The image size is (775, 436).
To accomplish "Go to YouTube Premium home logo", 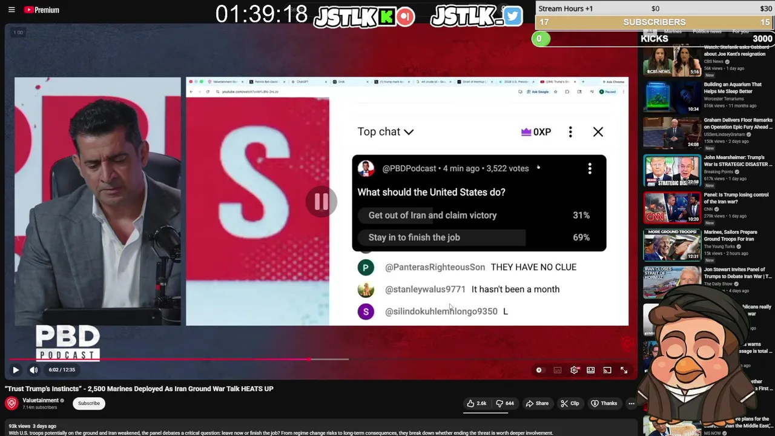I will [x=42, y=10].
